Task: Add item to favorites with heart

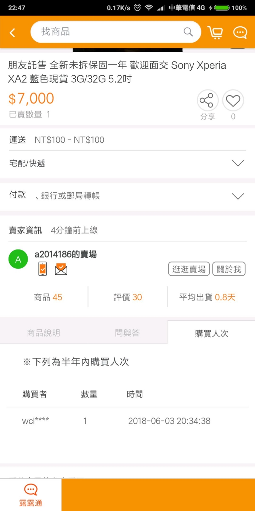Action: click(233, 100)
